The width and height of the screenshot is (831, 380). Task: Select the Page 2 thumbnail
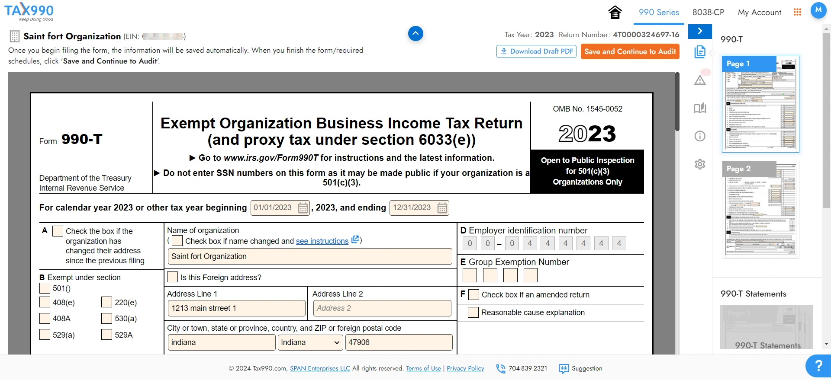coord(760,210)
